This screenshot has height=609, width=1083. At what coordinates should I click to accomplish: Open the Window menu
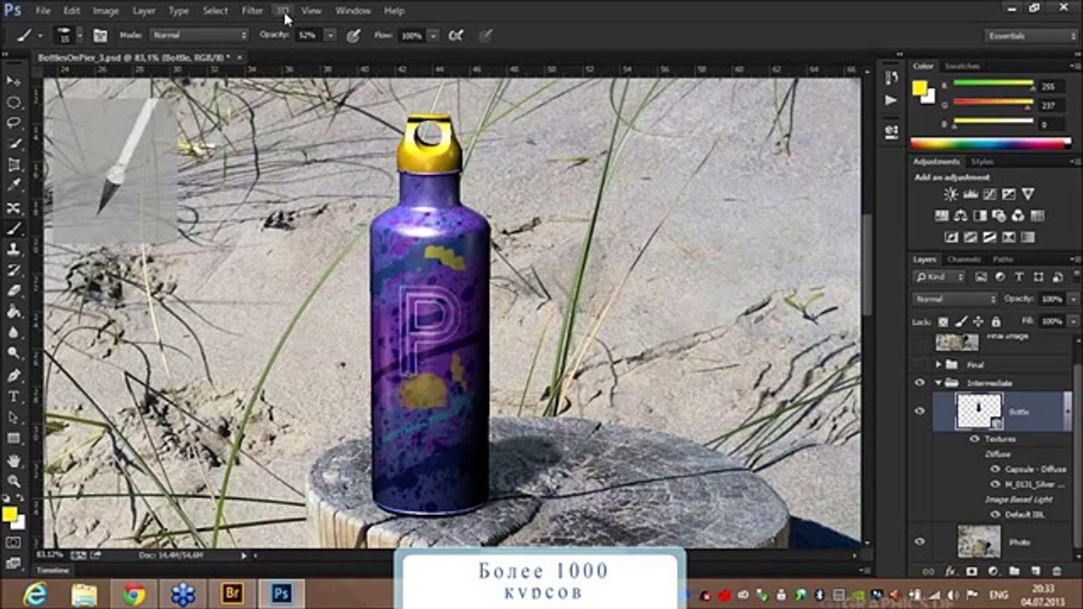[353, 11]
